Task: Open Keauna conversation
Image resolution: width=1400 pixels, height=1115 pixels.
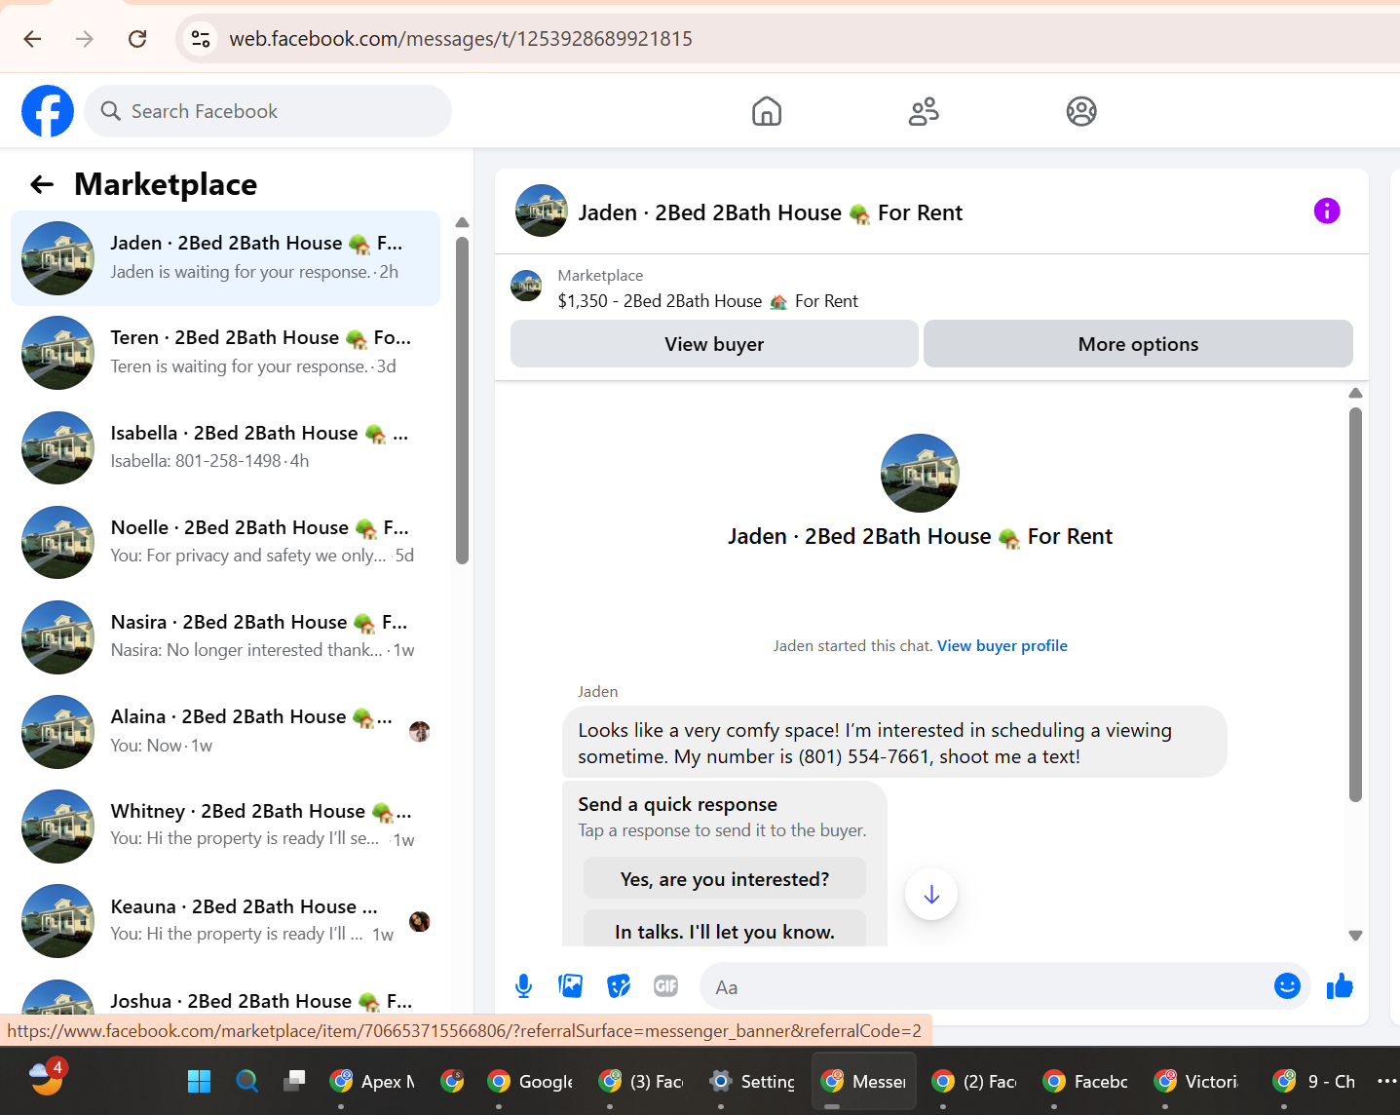Action: (x=225, y=919)
